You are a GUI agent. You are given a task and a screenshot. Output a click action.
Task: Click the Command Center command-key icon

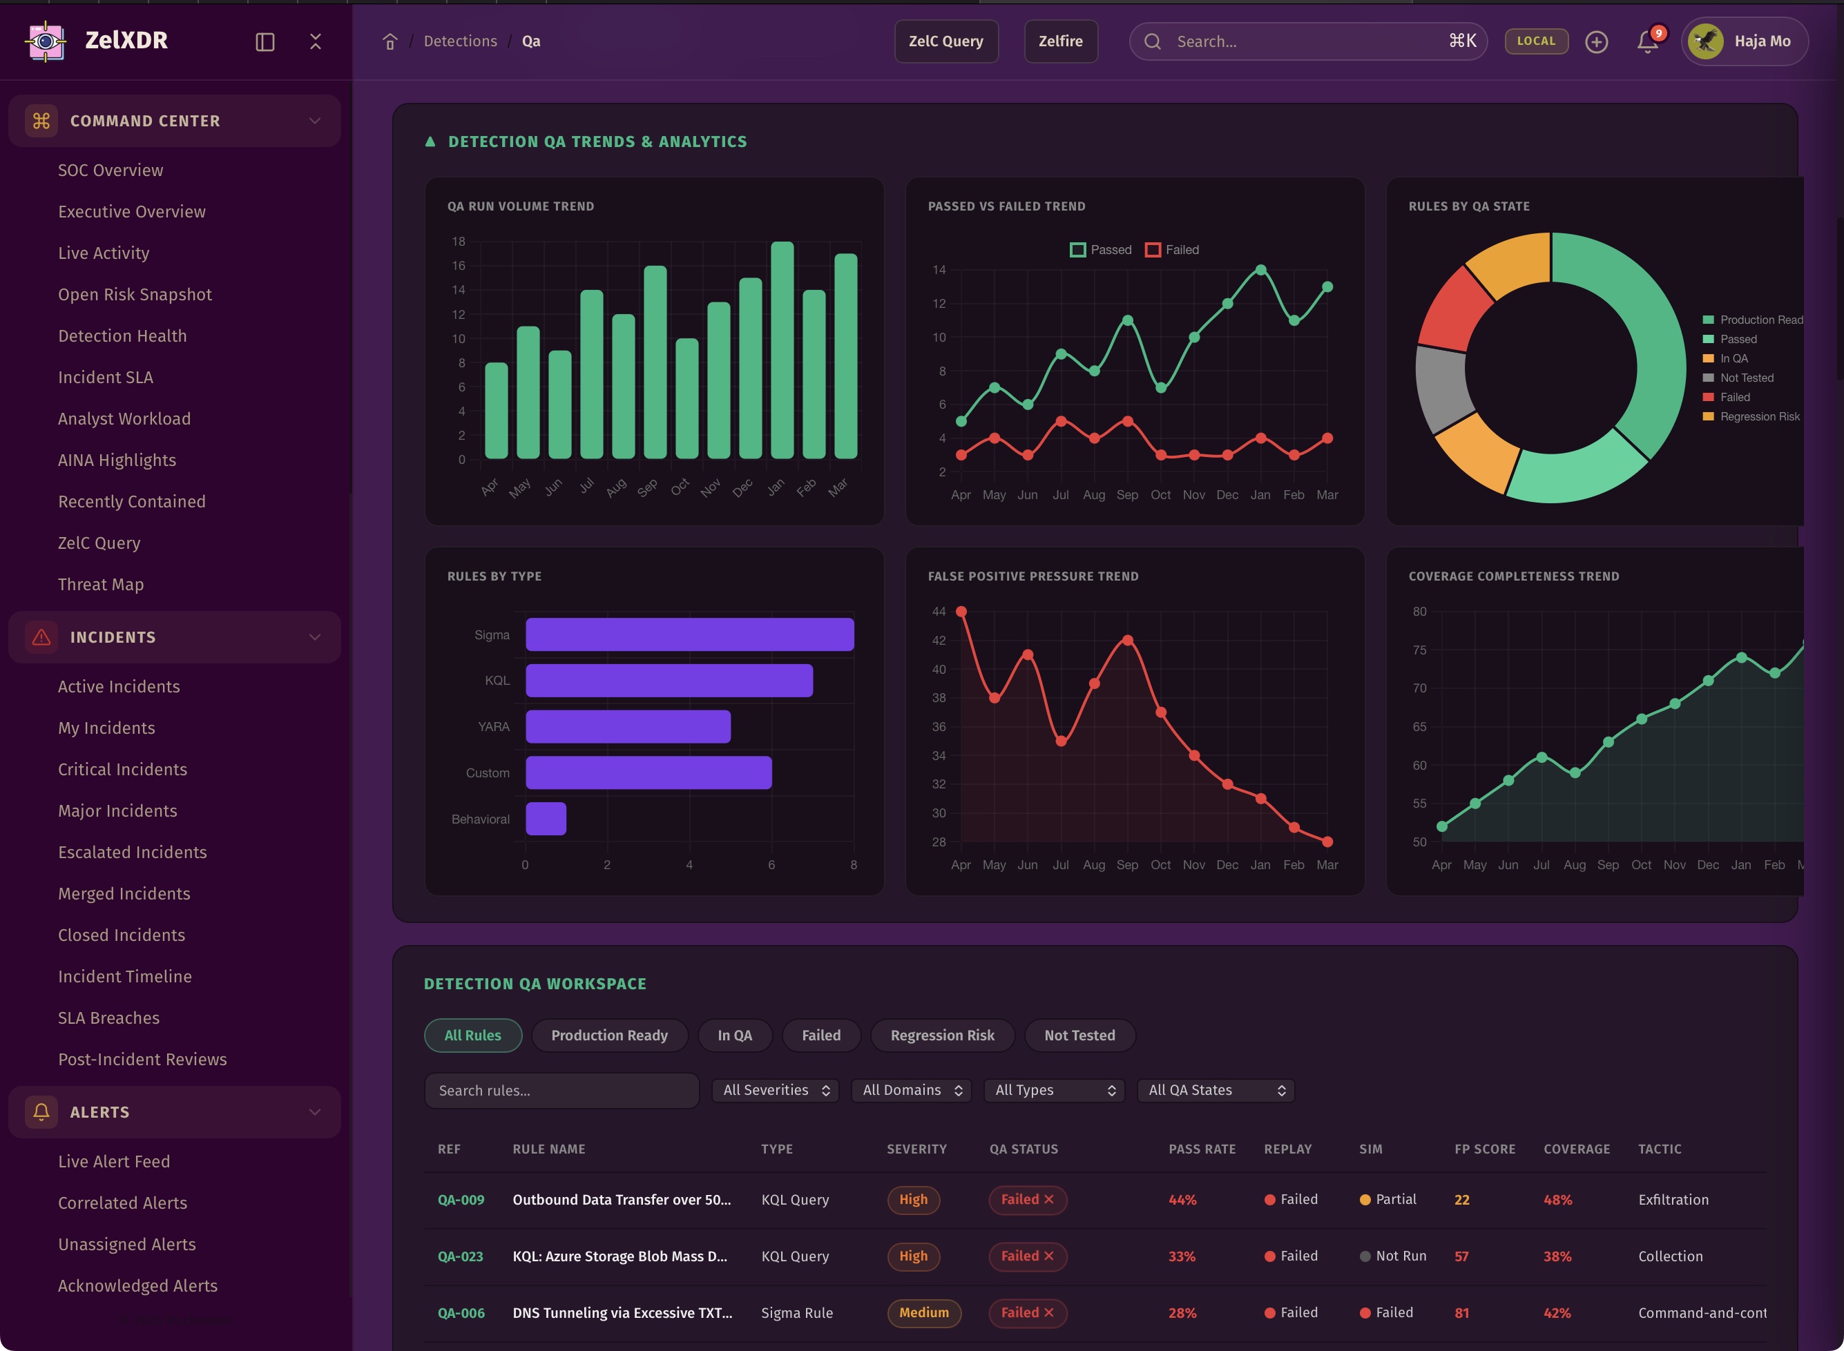(41, 121)
